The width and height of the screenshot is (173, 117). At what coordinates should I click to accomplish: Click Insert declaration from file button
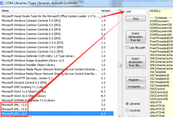(x=136, y=62)
